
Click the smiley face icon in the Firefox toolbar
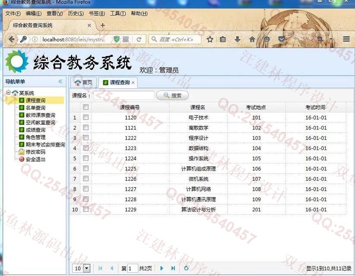click(x=267, y=39)
